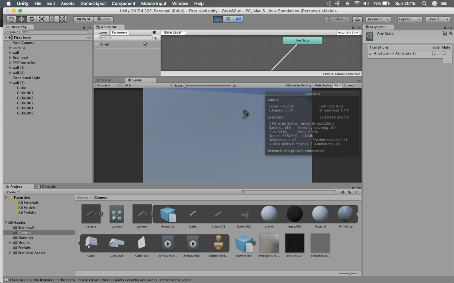Enable Mute for AnyState transition

[x=443, y=54]
